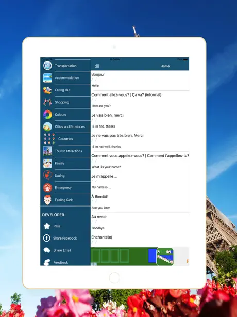Screen dimensions: 237x317
Task: Open the Tourist Attractions icon
Action: [47, 151]
